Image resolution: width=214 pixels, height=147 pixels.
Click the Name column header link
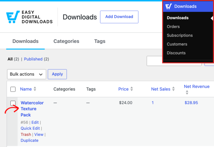(x=26, y=89)
